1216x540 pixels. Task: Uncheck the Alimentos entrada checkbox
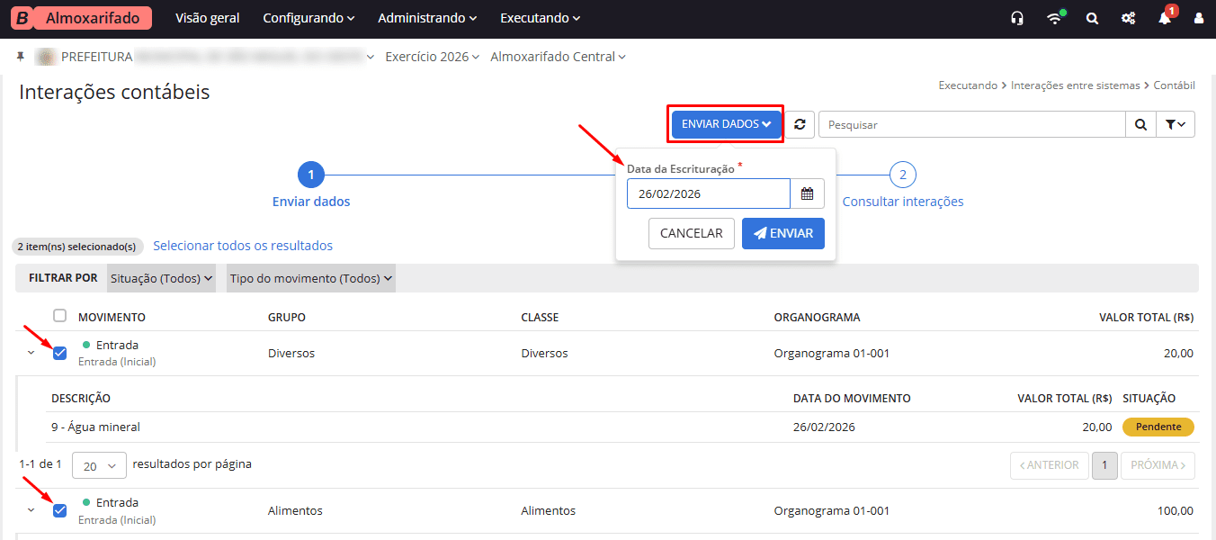[x=60, y=510]
